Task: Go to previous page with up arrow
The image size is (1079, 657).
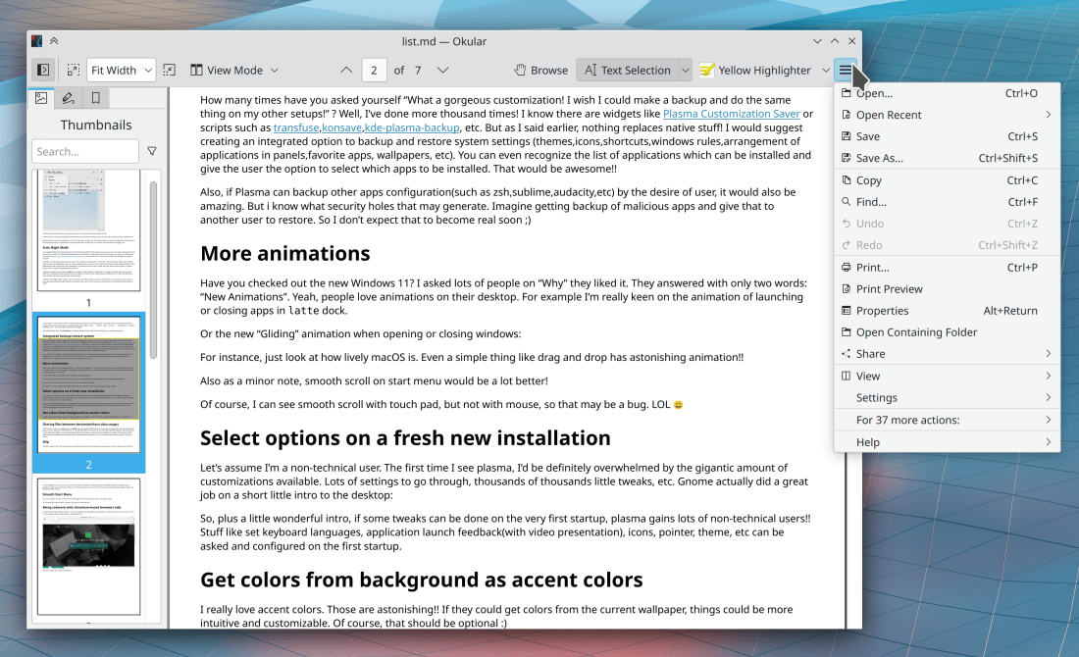Action: pyautogui.click(x=345, y=70)
